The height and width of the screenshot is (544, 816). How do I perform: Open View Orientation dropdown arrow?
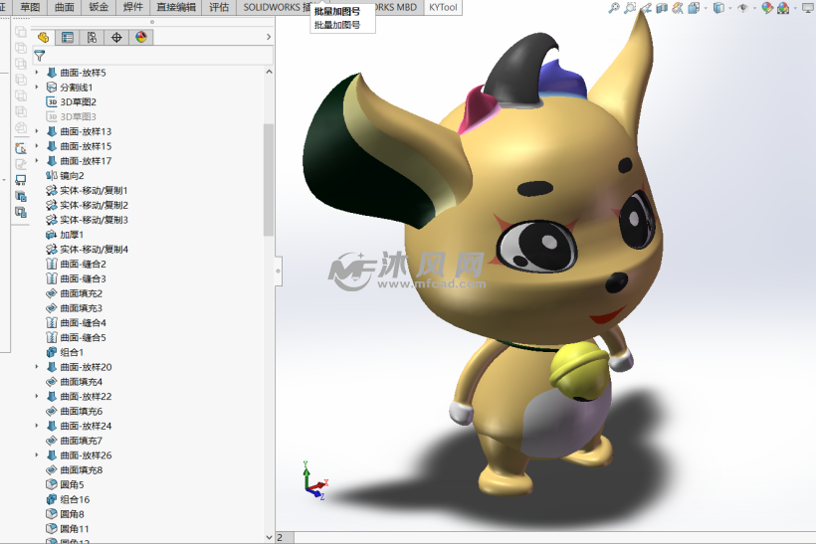[706, 8]
